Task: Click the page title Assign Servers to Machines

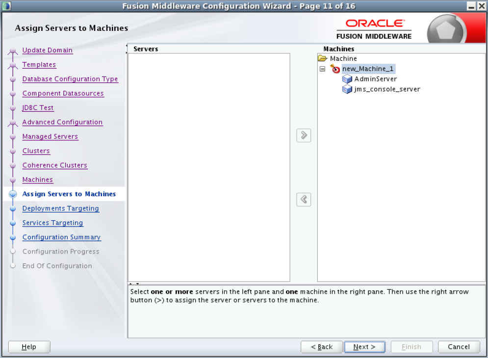Action: pos(71,28)
